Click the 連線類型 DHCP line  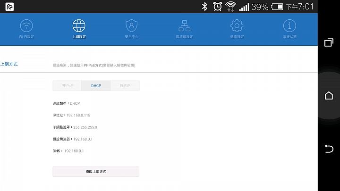pos(66,103)
